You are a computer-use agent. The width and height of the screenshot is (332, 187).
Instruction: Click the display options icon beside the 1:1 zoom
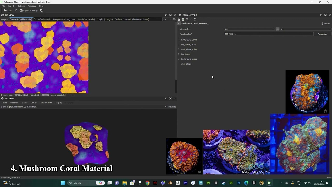point(175,19)
